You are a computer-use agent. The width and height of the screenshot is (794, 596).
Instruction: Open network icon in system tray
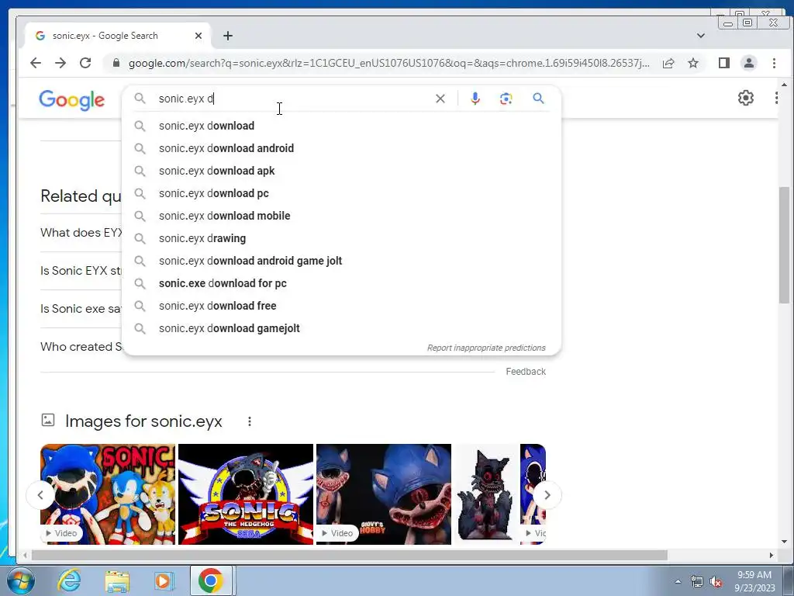[697, 582]
